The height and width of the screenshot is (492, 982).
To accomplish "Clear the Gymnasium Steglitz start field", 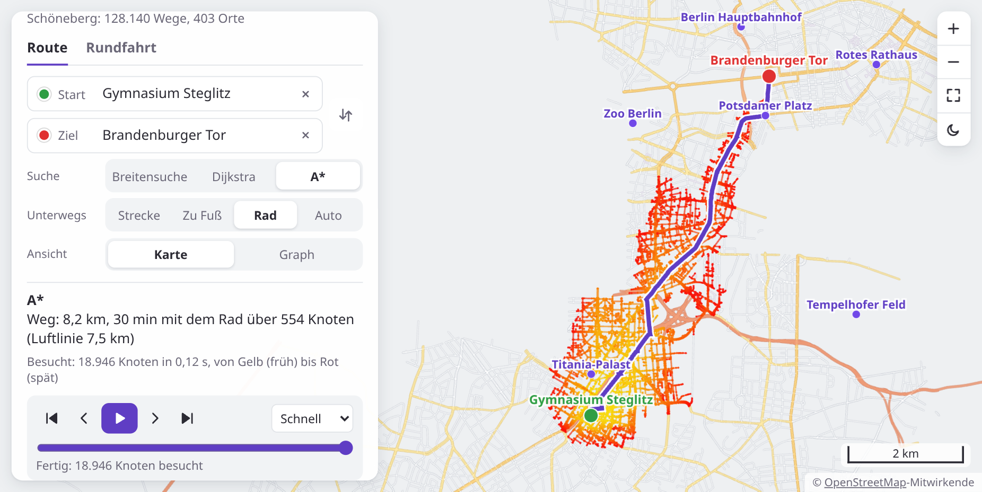I will 305,94.
